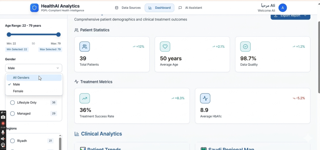The width and height of the screenshot is (320, 150).
Task: Click the 36% Treatment Success Rate value
Action: click(85, 110)
